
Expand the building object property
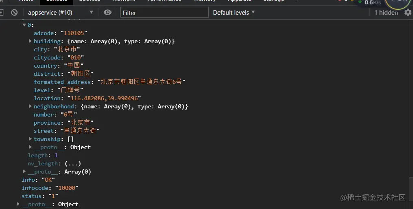coord(30,41)
